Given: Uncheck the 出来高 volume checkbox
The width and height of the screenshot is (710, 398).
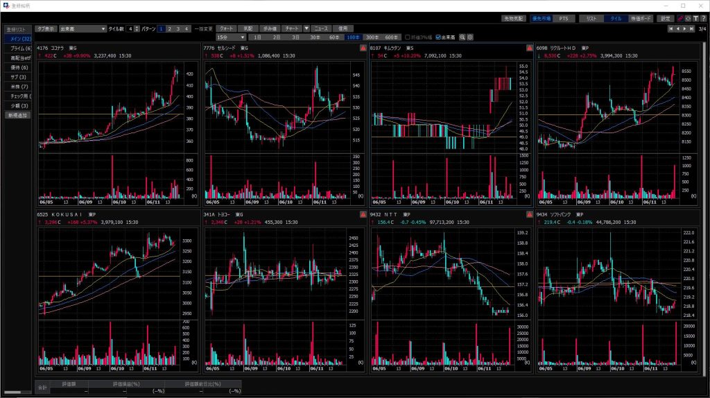Looking at the screenshot, I should click(437, 37).
